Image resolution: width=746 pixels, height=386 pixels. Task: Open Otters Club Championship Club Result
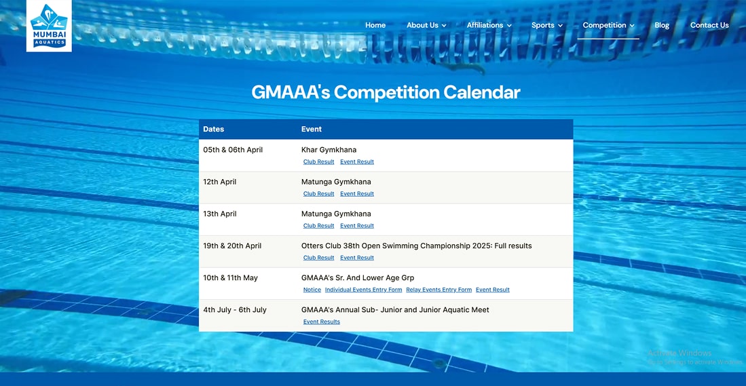pos(318,258)
